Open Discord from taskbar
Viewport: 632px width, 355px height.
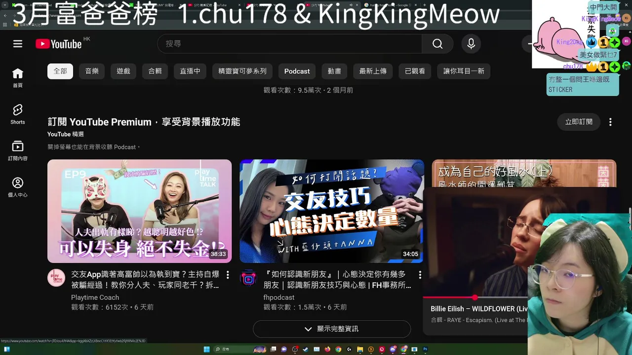[x=392, y=350]
